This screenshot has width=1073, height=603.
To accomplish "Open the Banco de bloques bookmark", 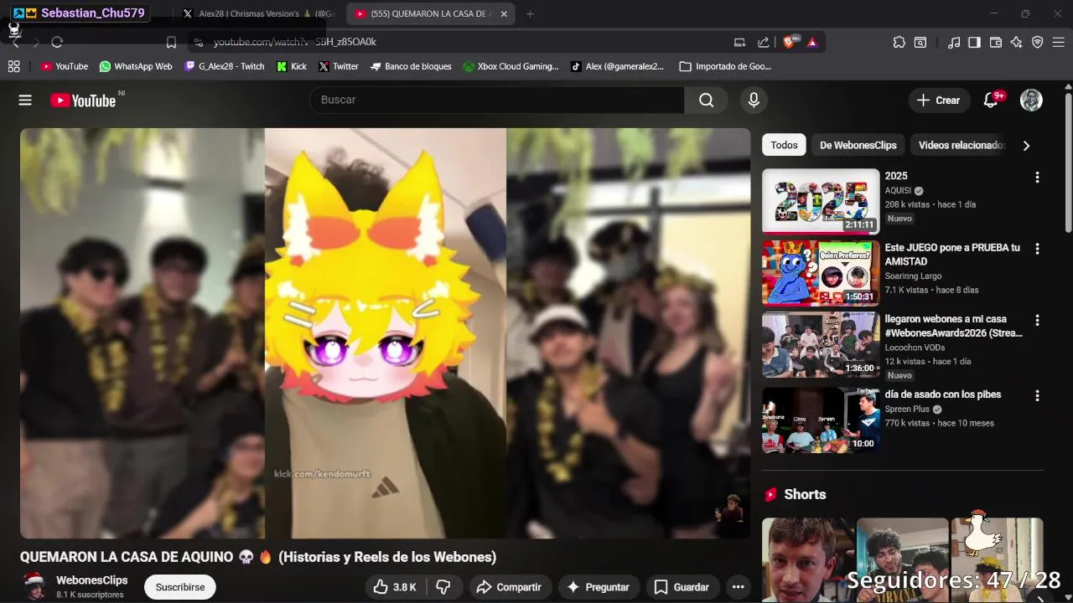I will pos(411,66).
